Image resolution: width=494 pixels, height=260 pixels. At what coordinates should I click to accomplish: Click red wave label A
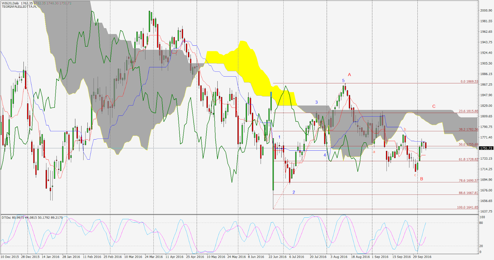click(350, 75)
